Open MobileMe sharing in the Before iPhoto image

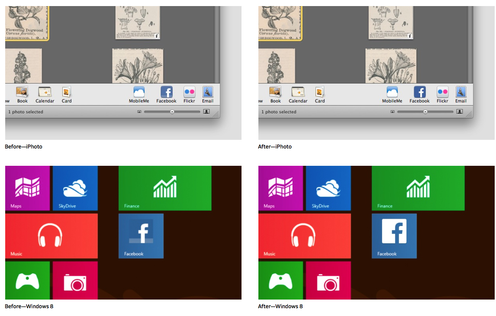point(138,92)
